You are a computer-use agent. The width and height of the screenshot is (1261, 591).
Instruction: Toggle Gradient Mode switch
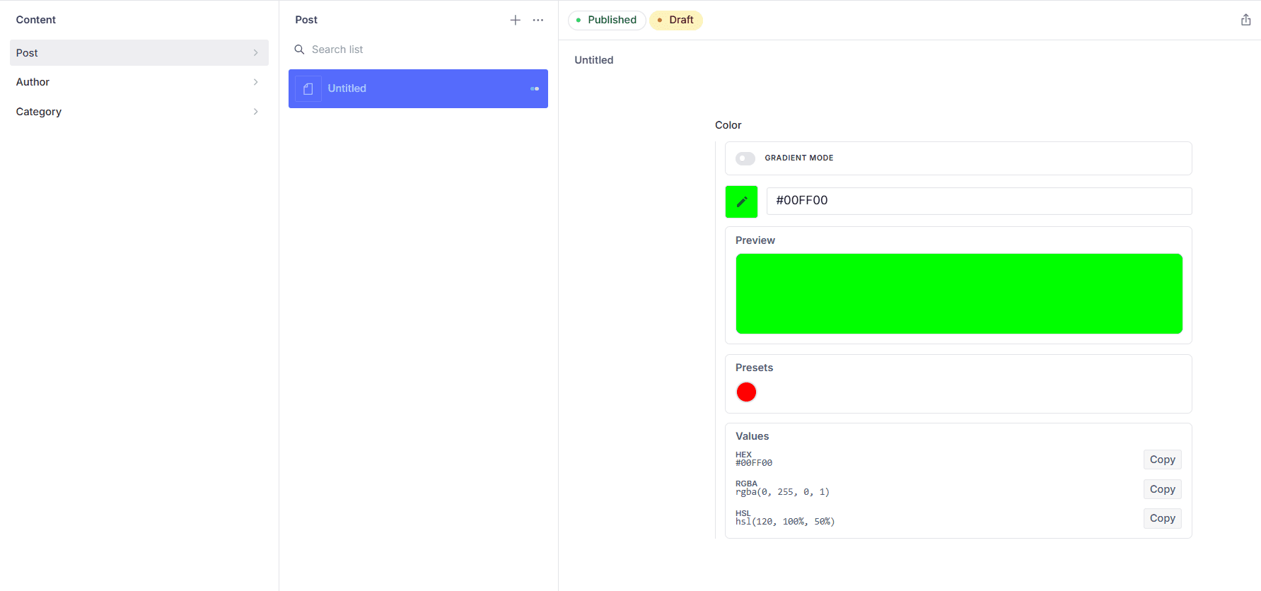pos(745,158)
